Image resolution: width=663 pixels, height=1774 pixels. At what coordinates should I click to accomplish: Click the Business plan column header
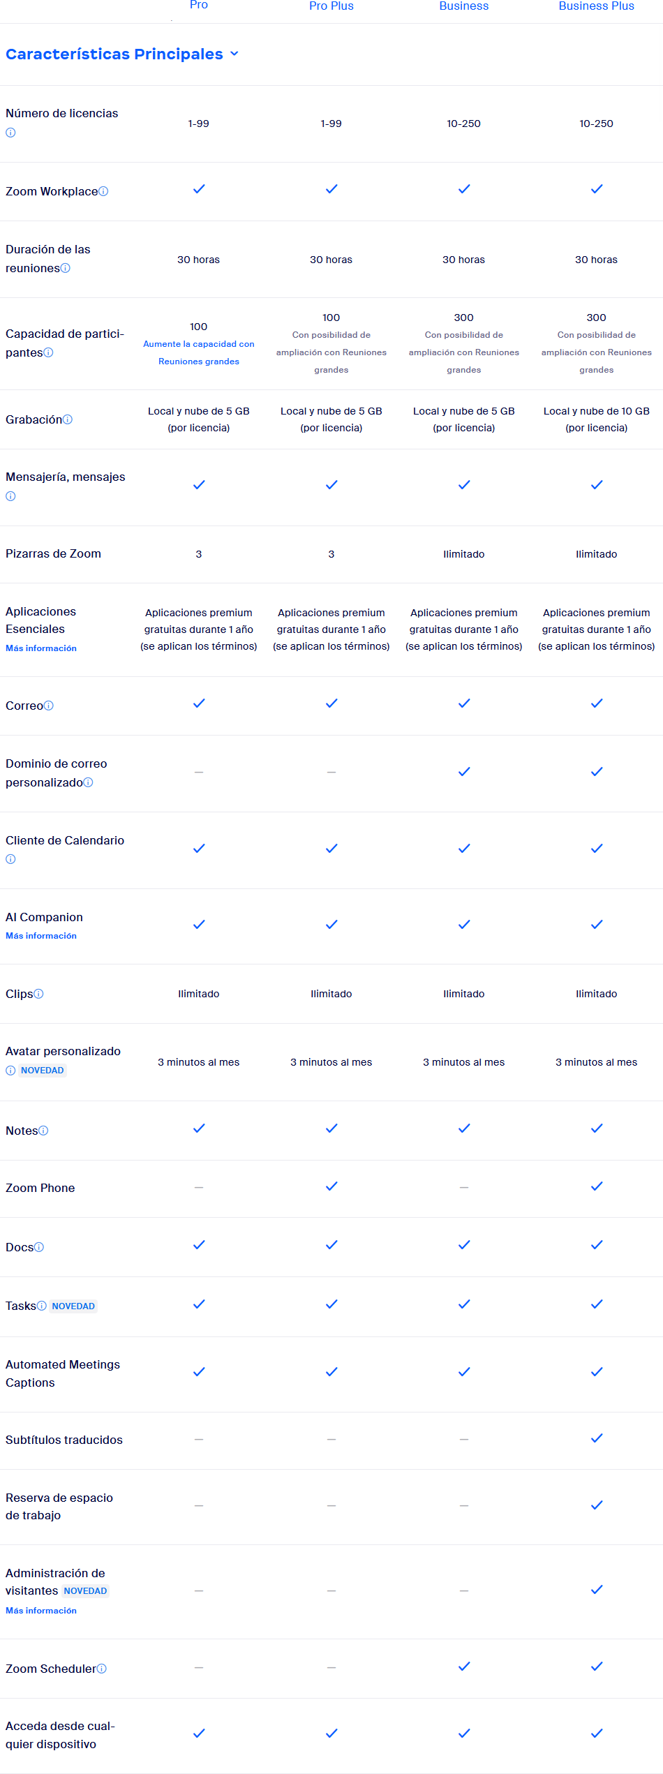click(464, 6)
